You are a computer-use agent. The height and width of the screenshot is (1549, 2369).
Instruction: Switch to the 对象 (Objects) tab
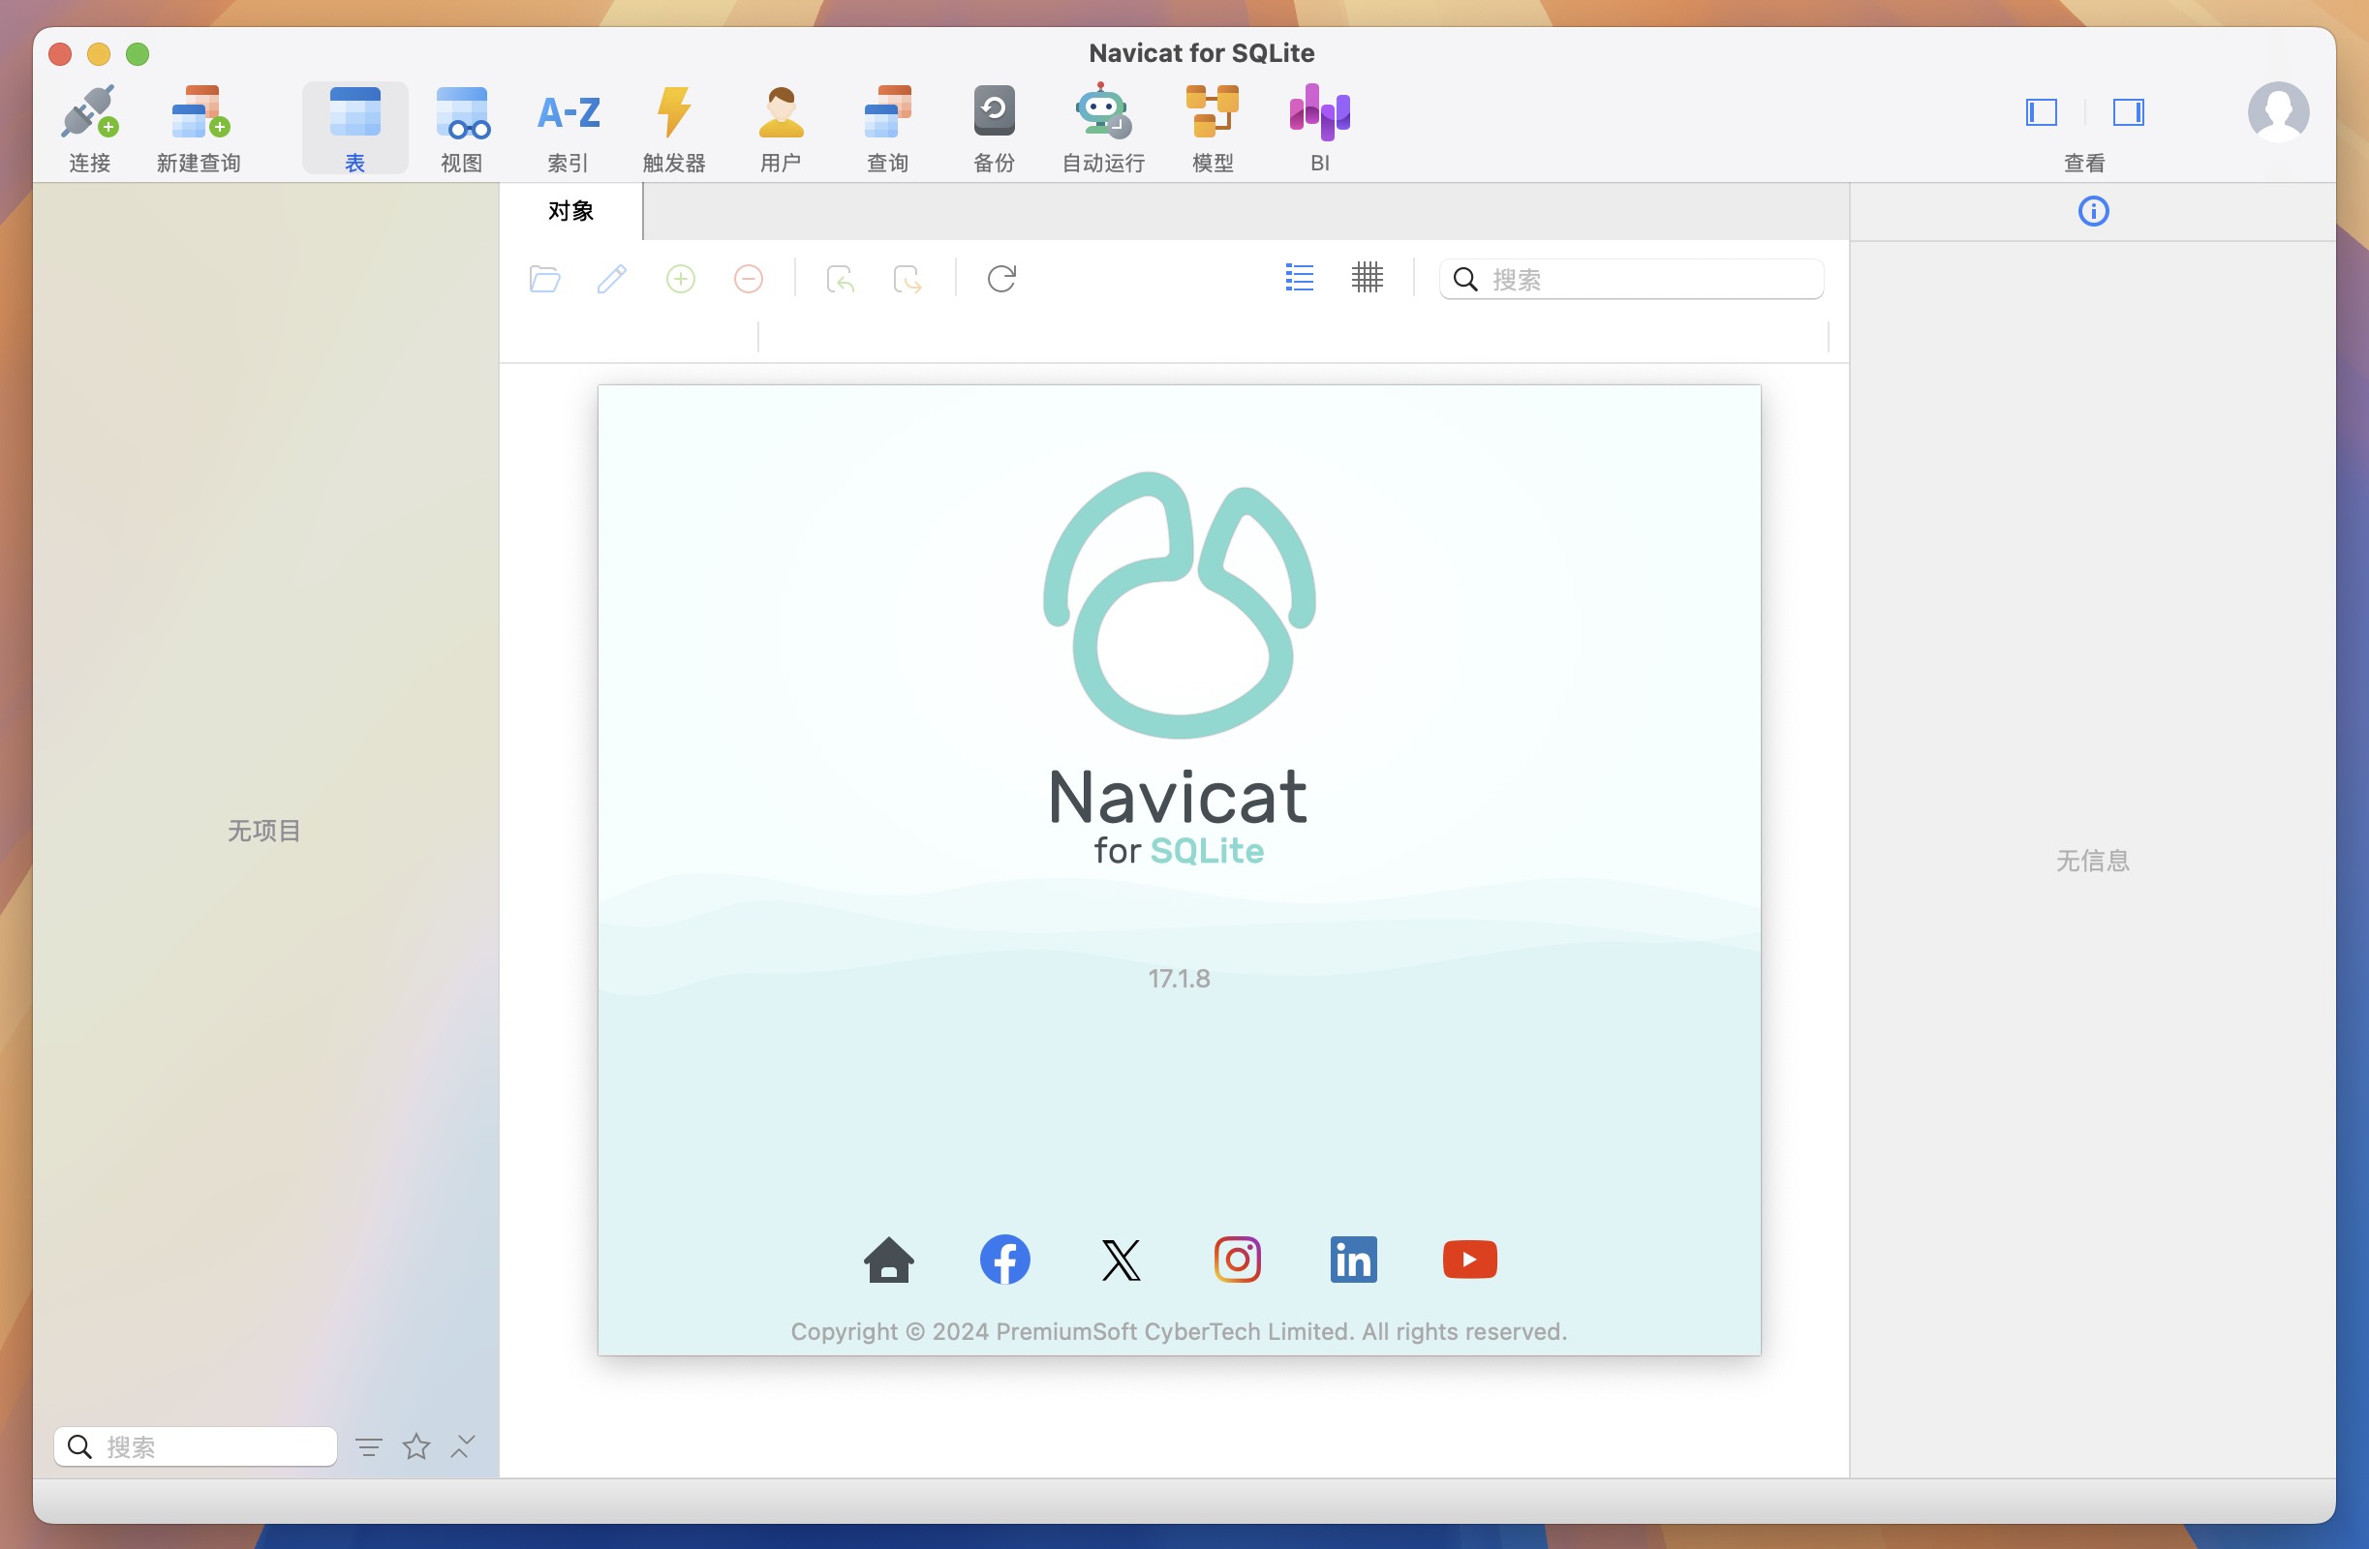click(570, 211)
